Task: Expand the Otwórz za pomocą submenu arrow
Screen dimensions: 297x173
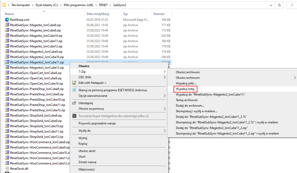Action: [x=164, y=108]
